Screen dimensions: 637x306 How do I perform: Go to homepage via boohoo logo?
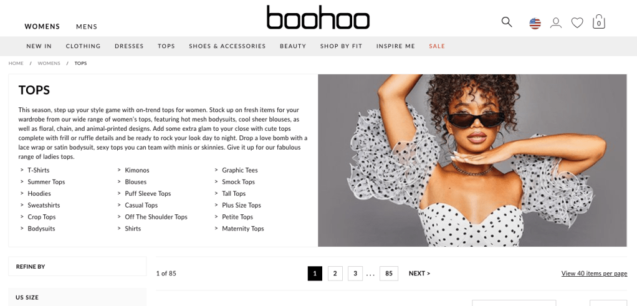coord(318,17)
